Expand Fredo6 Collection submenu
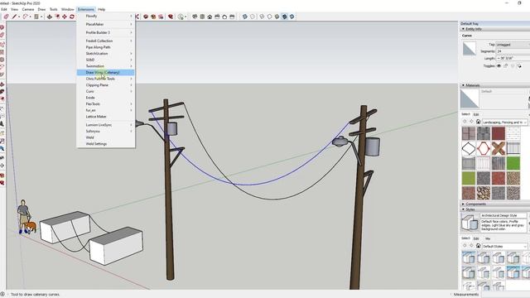Screen dimensions: 530x298 pos(106,41)
